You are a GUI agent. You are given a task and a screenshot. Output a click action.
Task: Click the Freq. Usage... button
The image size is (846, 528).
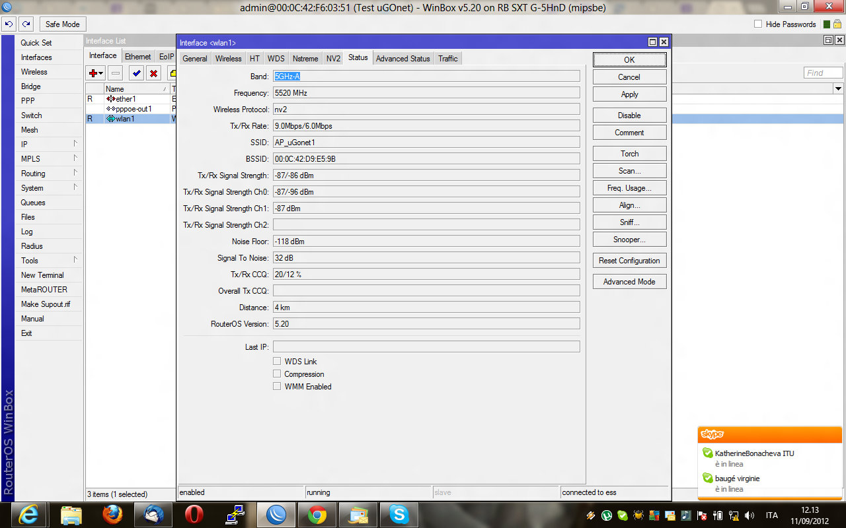(629, 188)
